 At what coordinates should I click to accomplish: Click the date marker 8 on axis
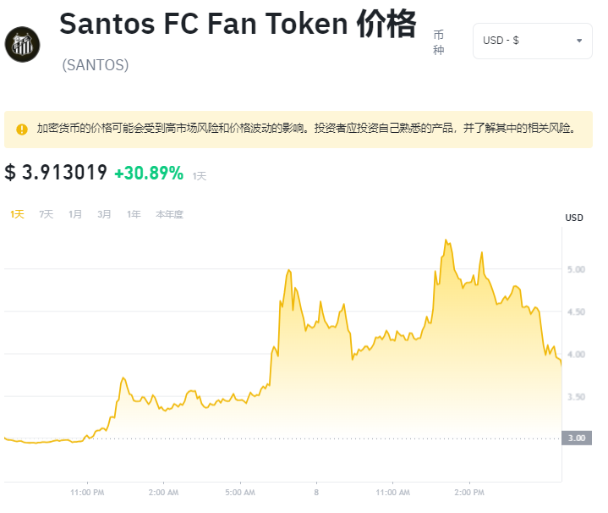pyautogui.click(x=316, y=493)
